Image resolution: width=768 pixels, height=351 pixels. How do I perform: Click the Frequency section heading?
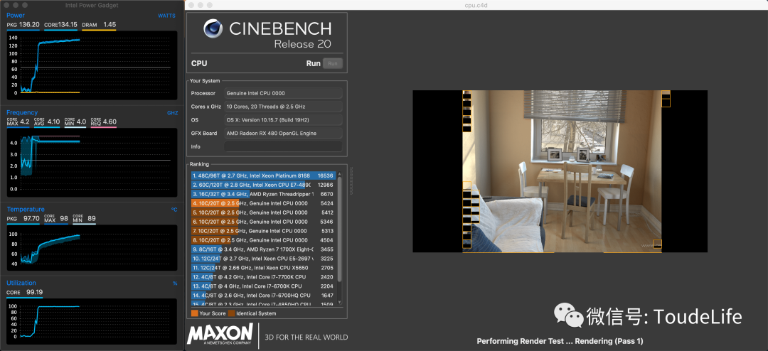click(22, 112)
